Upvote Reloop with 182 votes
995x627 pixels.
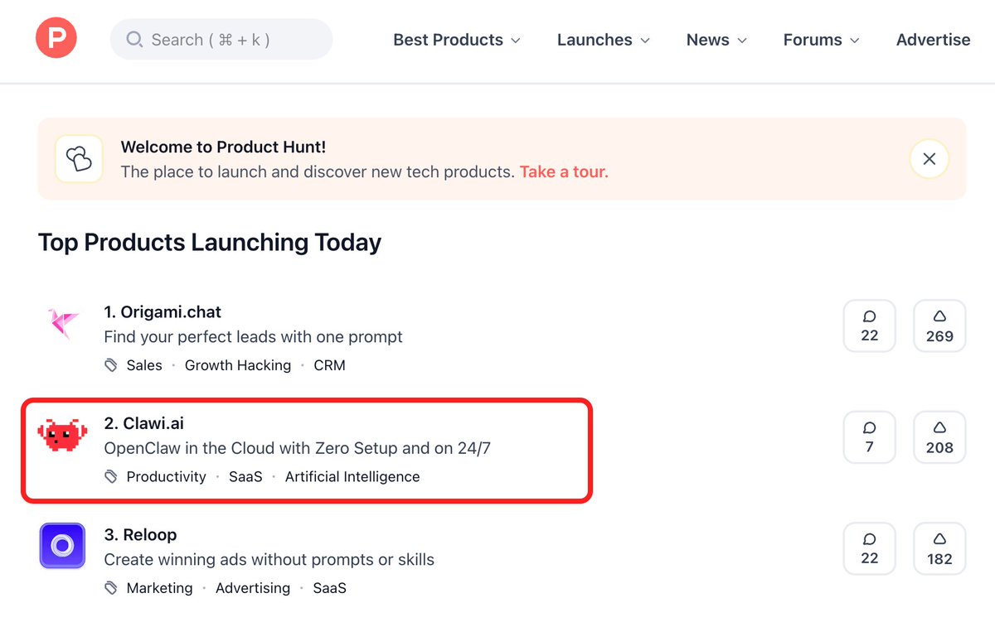[939, 548]
